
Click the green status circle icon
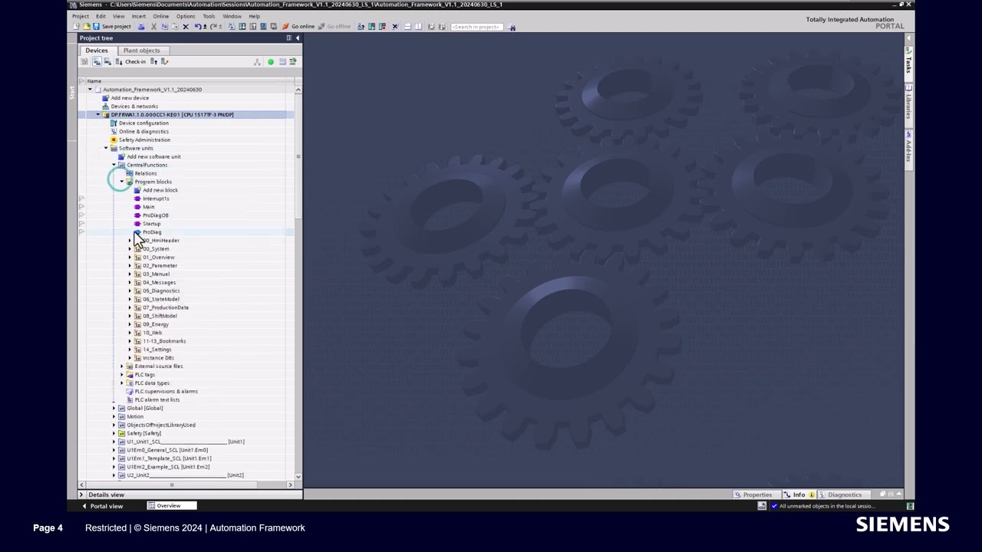tap(270, 62)
